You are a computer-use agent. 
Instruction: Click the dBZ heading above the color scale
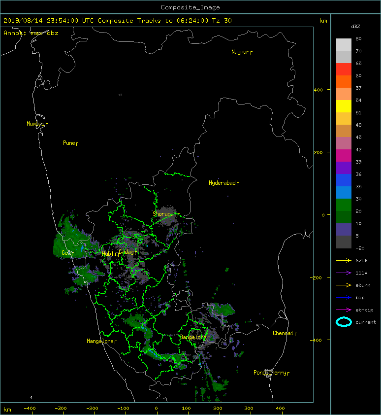click(355, 27)
